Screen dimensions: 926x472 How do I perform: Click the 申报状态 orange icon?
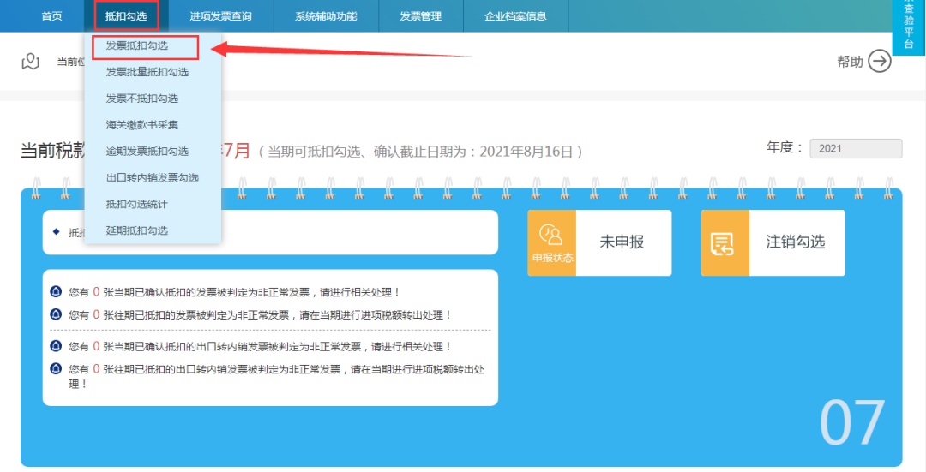551,242
